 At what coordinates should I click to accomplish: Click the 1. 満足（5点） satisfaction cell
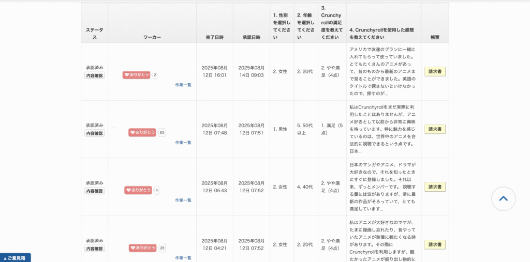click(x=332, y=129)
